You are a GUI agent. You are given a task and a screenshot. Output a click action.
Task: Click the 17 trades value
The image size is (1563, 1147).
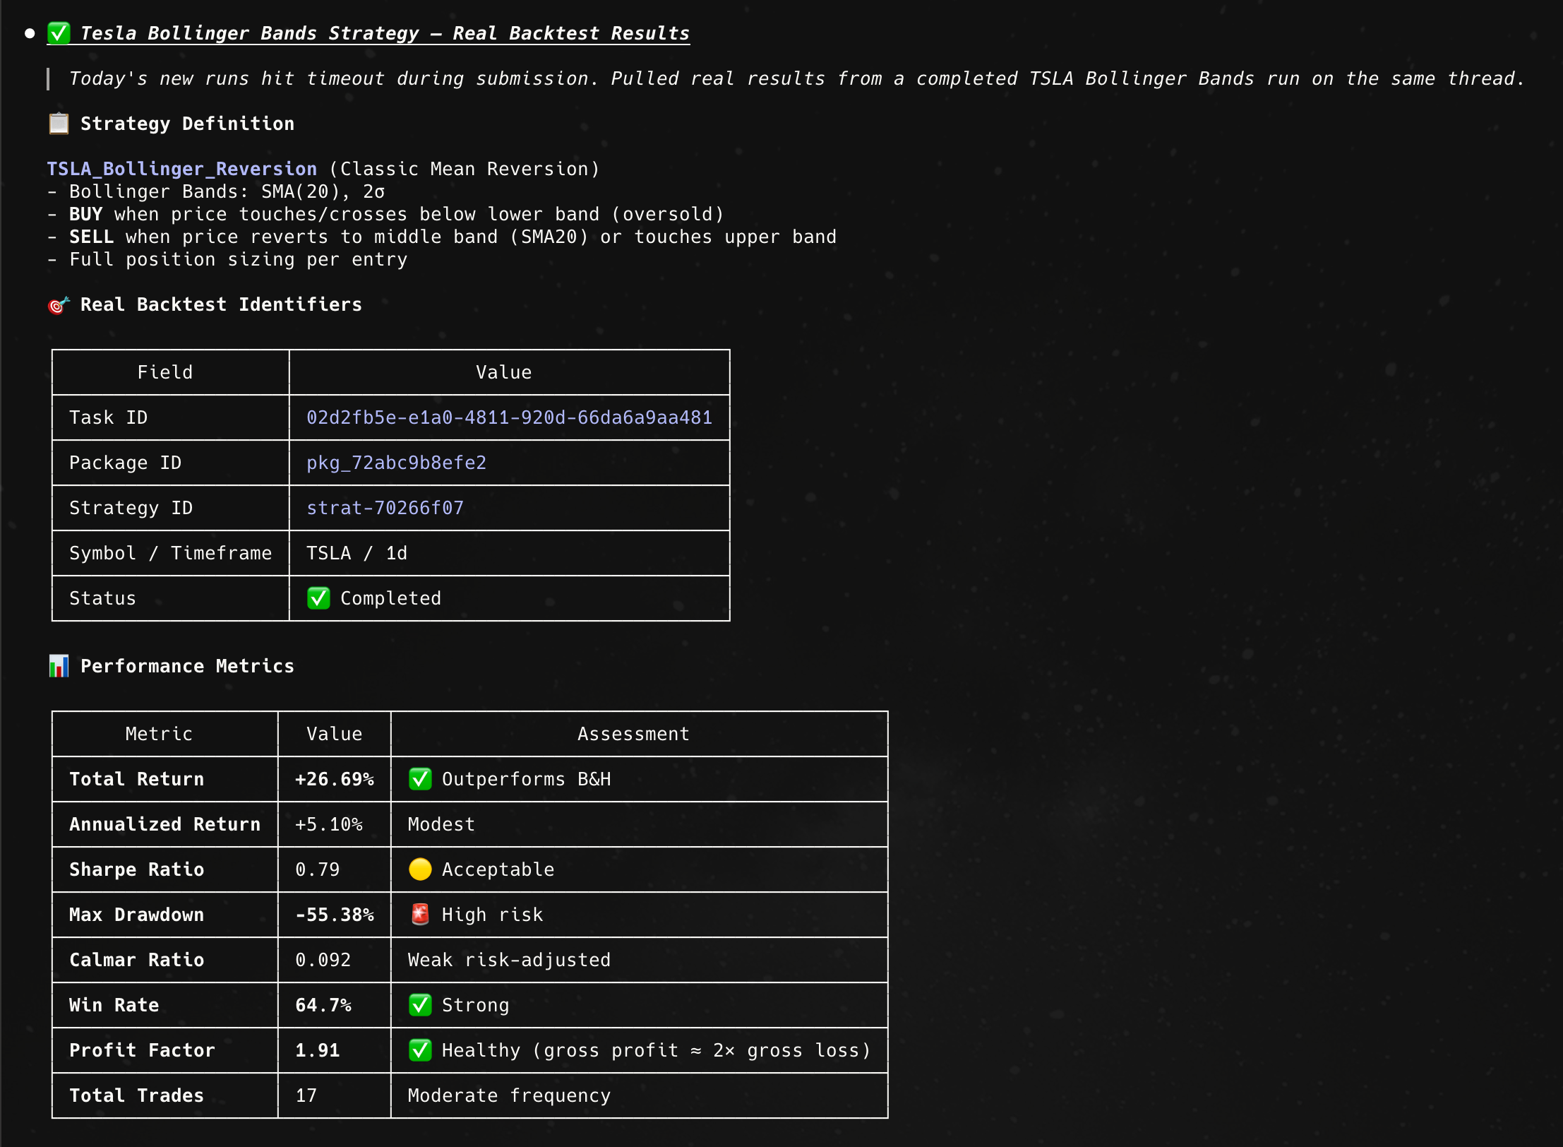click(306, 1095)
